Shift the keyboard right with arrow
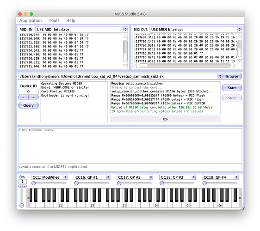This screenshot has height=231, width=260. [x=240, y=198]
